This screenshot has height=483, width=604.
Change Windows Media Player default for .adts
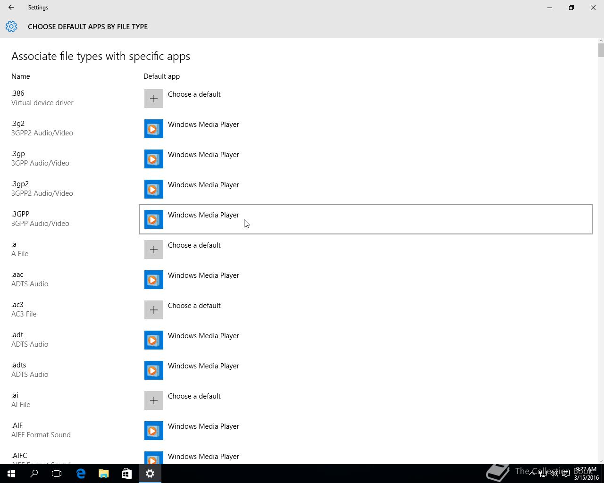(366, 370)
